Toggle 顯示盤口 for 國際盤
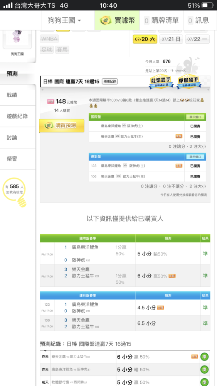Screen dimensions: 217x386 (195, 117)
